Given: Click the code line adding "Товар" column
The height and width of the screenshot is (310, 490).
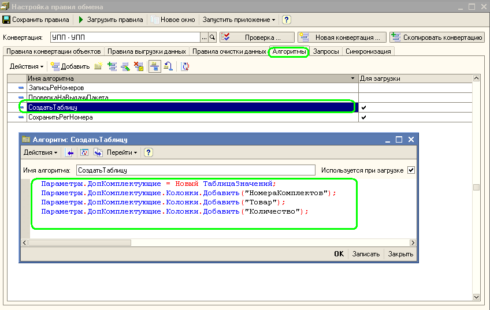Looking at the screenshot, I should 163,202.
